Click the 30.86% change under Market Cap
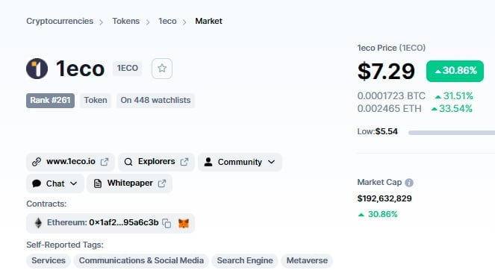Image resolution: width=495 pixels, height=270 pixels. [x=378, y=215]
